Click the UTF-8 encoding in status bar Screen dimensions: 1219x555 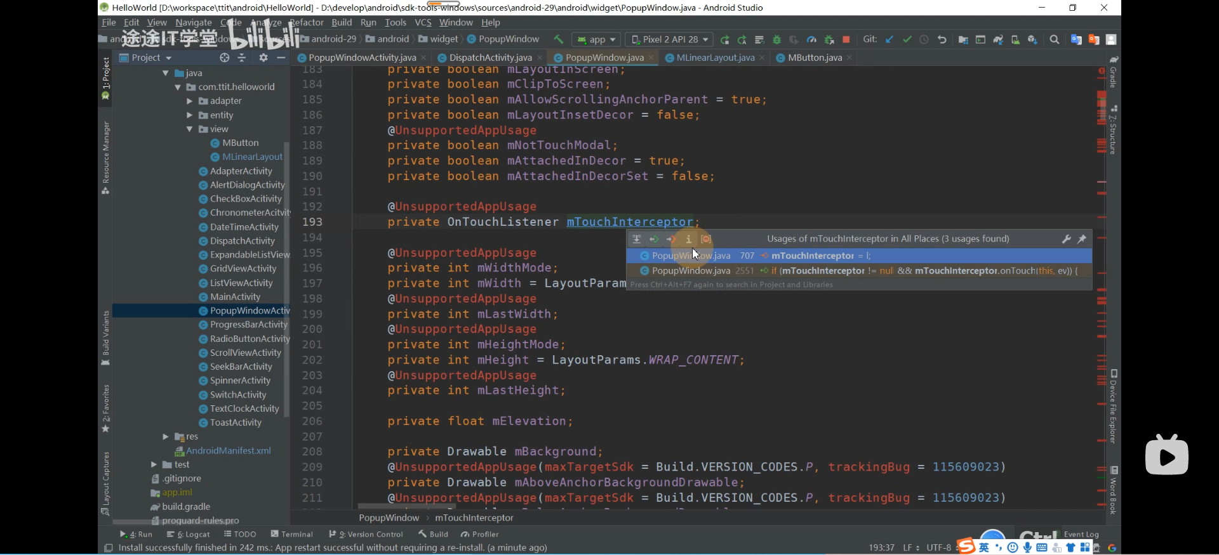(x=939, y=547)
